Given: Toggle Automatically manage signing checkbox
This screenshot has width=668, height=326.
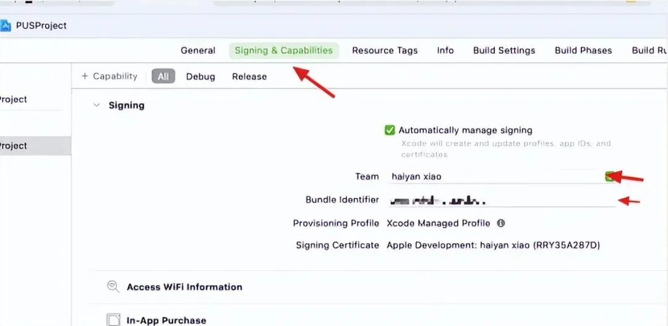Looking at the screenshot, I should (x=390, y=130).
